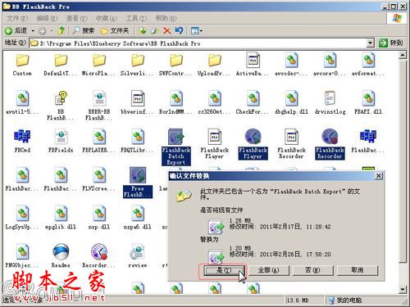Open the Favorites (收藏) menu
This screenshot has height=307, width=410.
pyautogui.click(x=107, y=18)
